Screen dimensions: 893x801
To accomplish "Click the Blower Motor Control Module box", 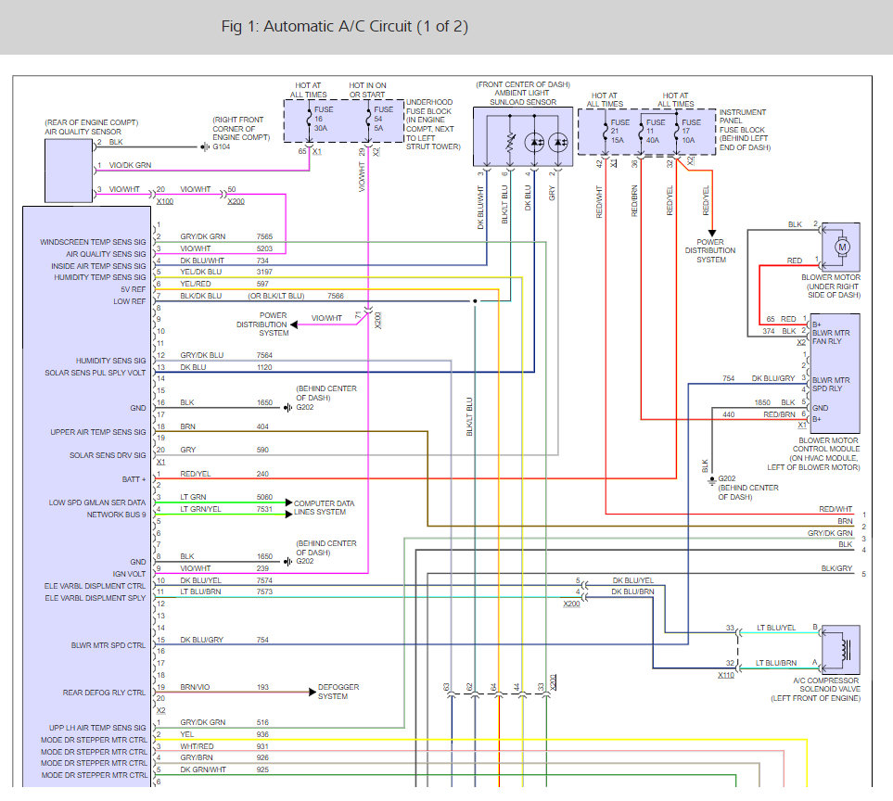I will pos(835,374).
